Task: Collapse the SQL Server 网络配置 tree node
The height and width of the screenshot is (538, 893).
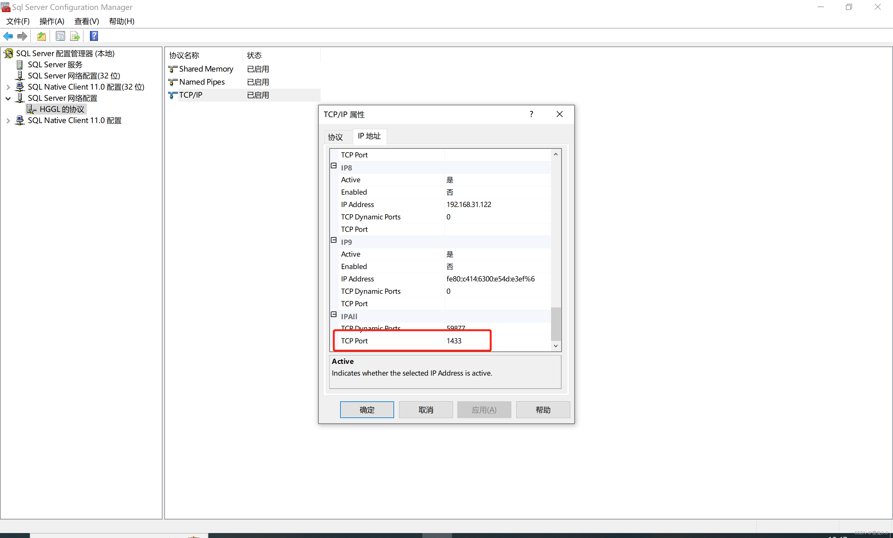Action: coord(8,98)
